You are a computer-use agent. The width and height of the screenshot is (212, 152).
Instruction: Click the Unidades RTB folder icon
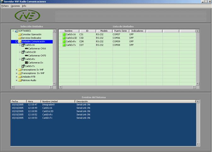[x=20, y=77]
